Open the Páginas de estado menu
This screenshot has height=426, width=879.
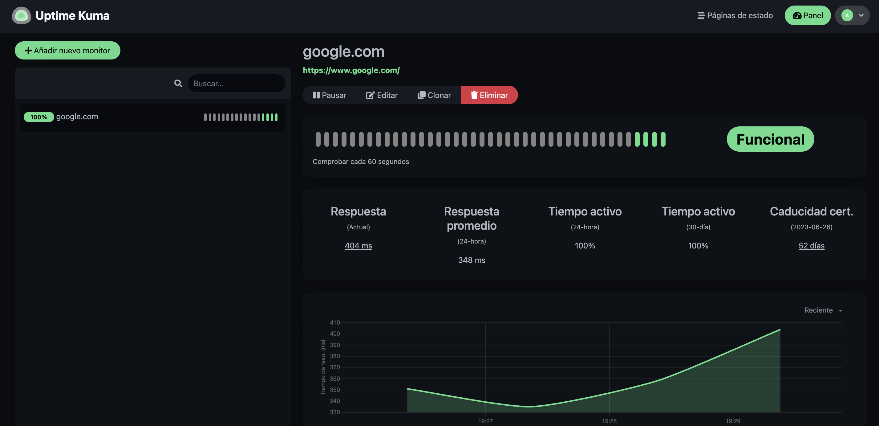click(739, 15)
